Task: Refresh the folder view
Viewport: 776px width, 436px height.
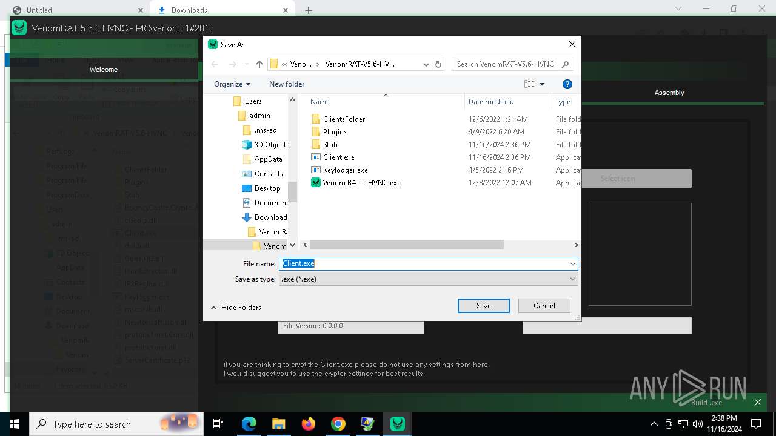Action: click(x=439, y=64)
